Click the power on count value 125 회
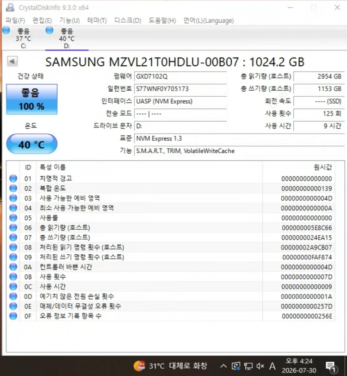 click(319, 113)
